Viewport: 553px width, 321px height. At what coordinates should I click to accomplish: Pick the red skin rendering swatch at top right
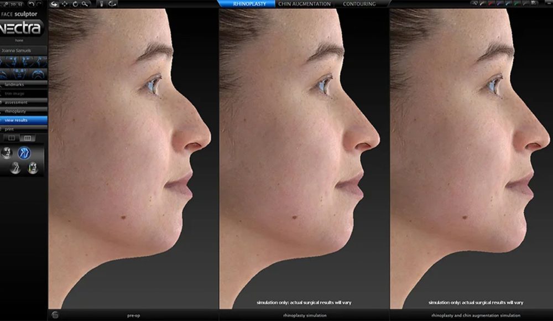pos(491,3)
